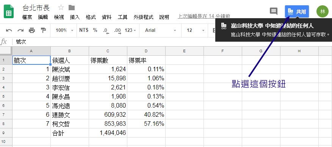The width and height of the screenshot is (332, 147).
Task: Select cell containing 陳永昌
Action: pyautogui.click(x=70, y=97)
